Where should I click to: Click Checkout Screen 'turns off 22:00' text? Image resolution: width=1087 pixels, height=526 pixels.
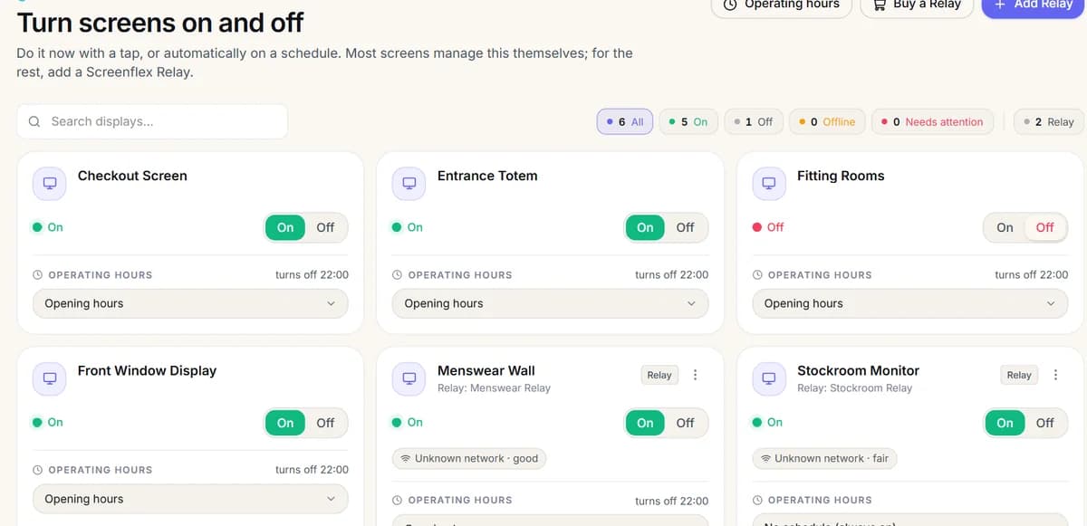[312, 274]
